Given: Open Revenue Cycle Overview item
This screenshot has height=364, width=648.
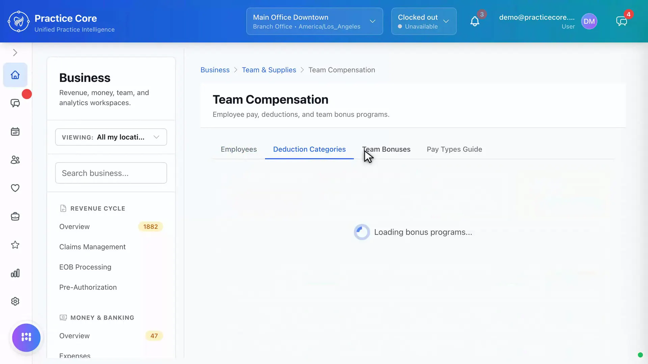Looking at the screenshot, I should point(111,226).
